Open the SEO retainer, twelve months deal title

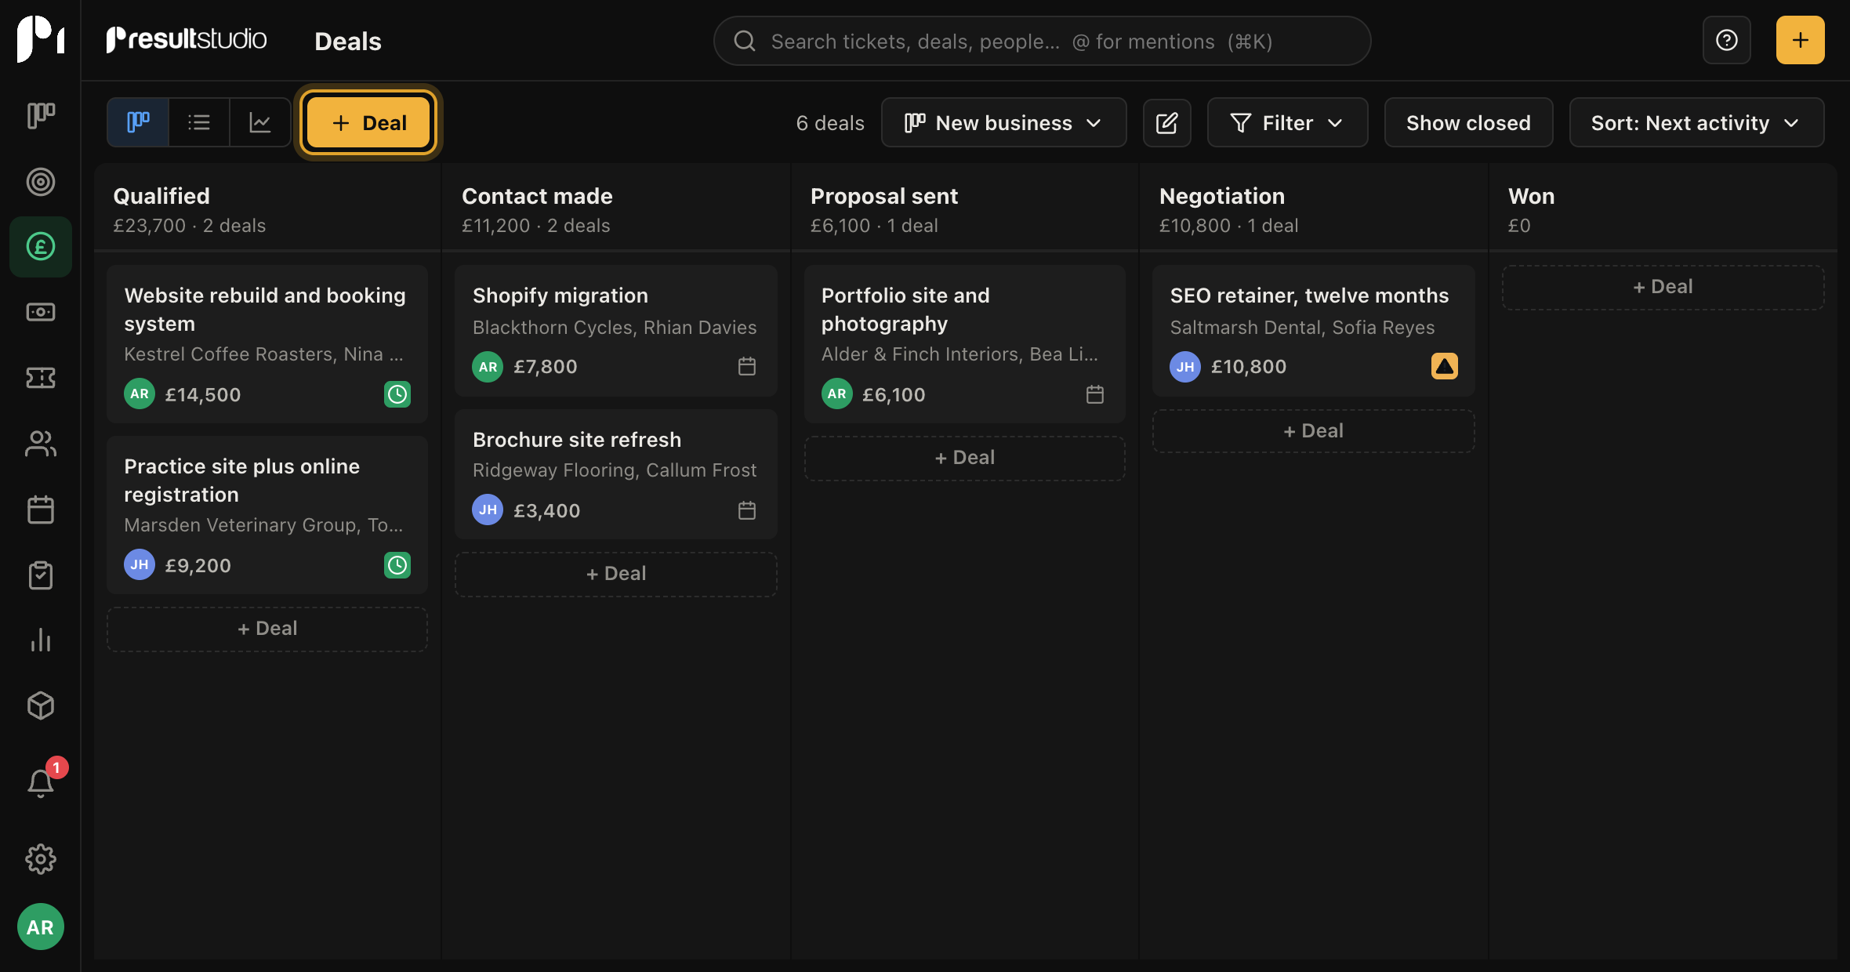tap(1309, 296)
